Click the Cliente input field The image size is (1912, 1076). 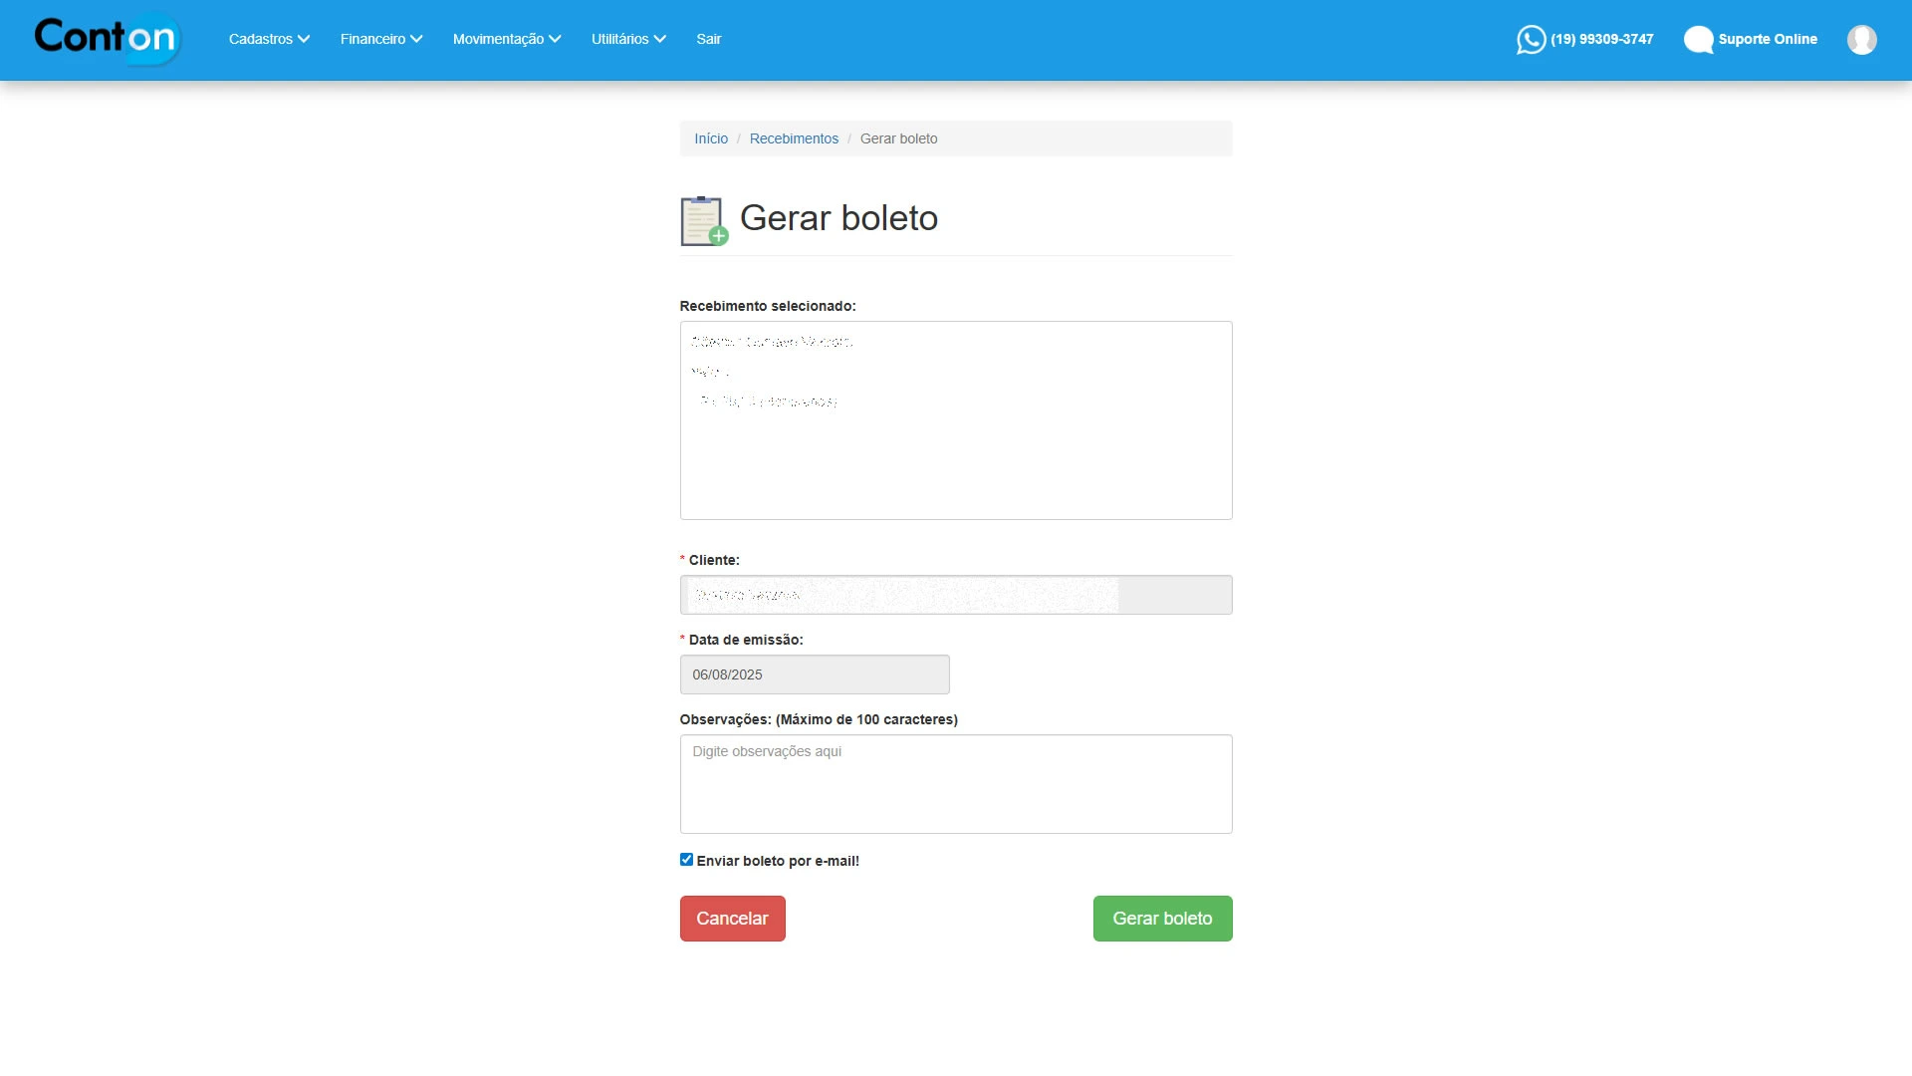[x=955, y=595]
